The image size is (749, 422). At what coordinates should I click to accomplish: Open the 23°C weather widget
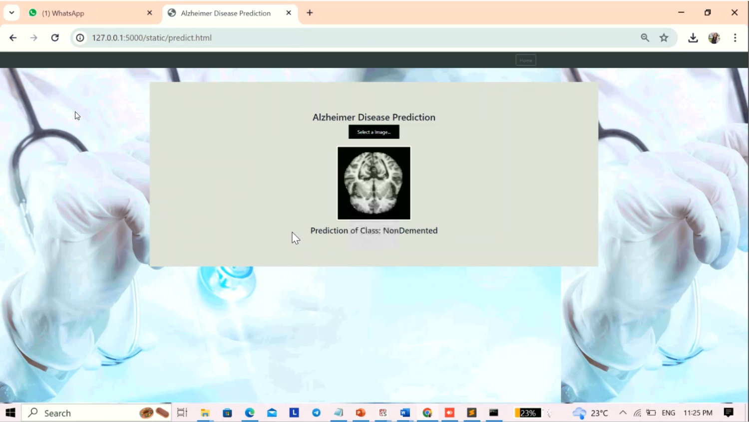(x=591, y=413)
